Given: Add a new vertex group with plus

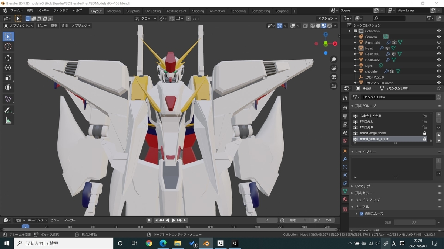Looking at the screenshot, I should (x=439, y=114).
